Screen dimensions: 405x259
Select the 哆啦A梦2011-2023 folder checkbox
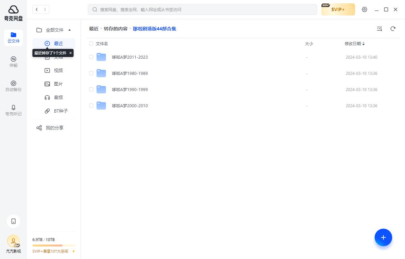click(91, 57)
